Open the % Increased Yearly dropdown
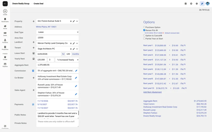The height and width of the screenshot is (132, 212). [67, 60]
